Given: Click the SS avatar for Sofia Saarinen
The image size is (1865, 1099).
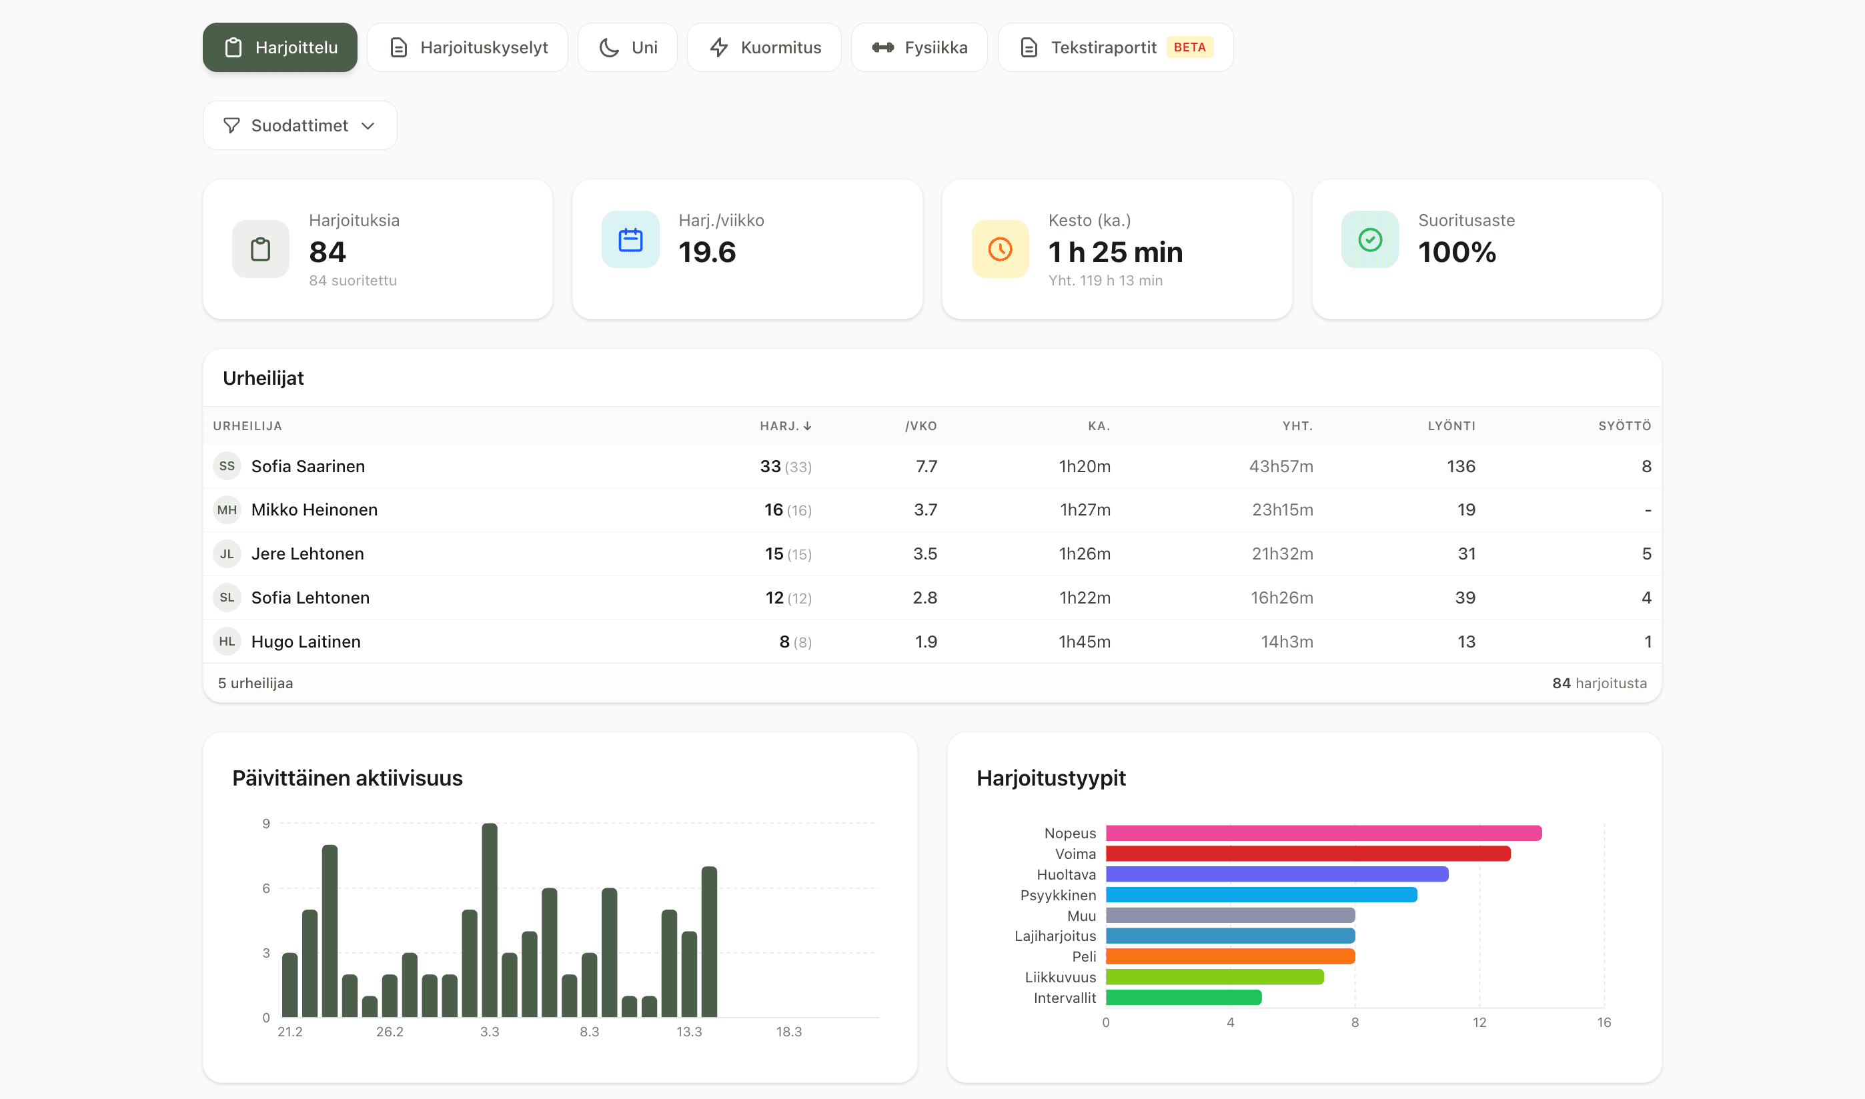Looking at the screenshot, I should 227,466.
